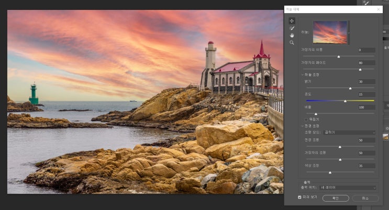This screenshot has height=210, width=389.
Task: Select the Hand tool in dialog
Action: click(292, 36)
